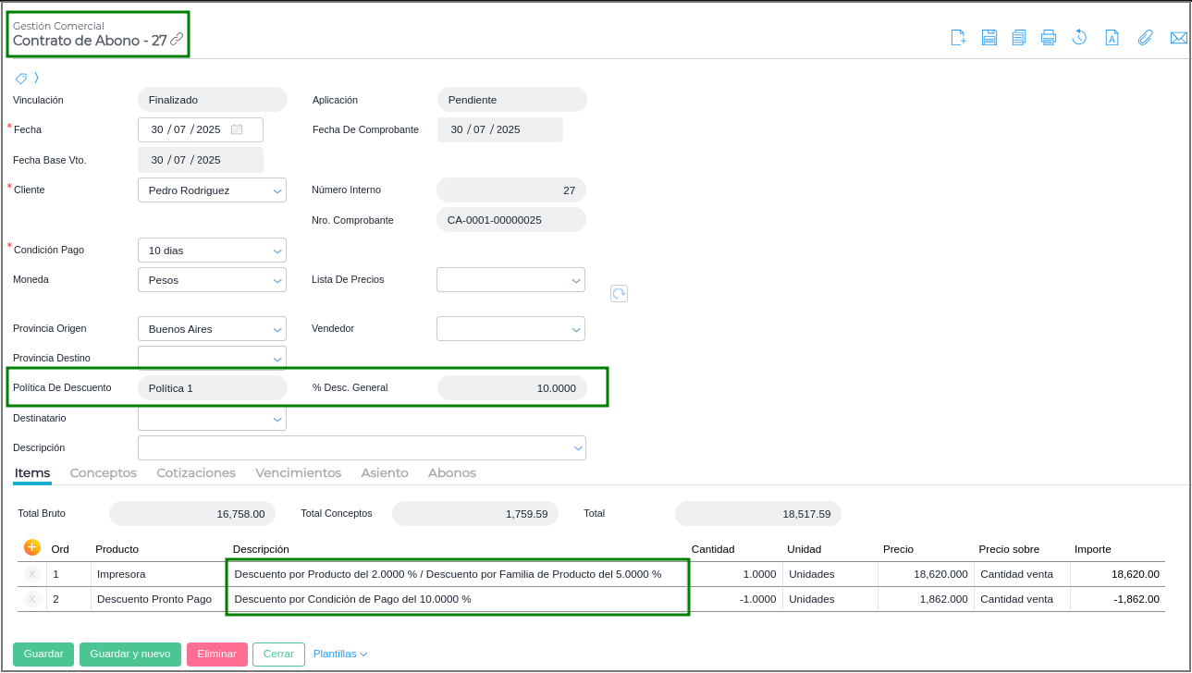Click the tag icon above Vinculación
1192x673 pixels.
(20, 78)
